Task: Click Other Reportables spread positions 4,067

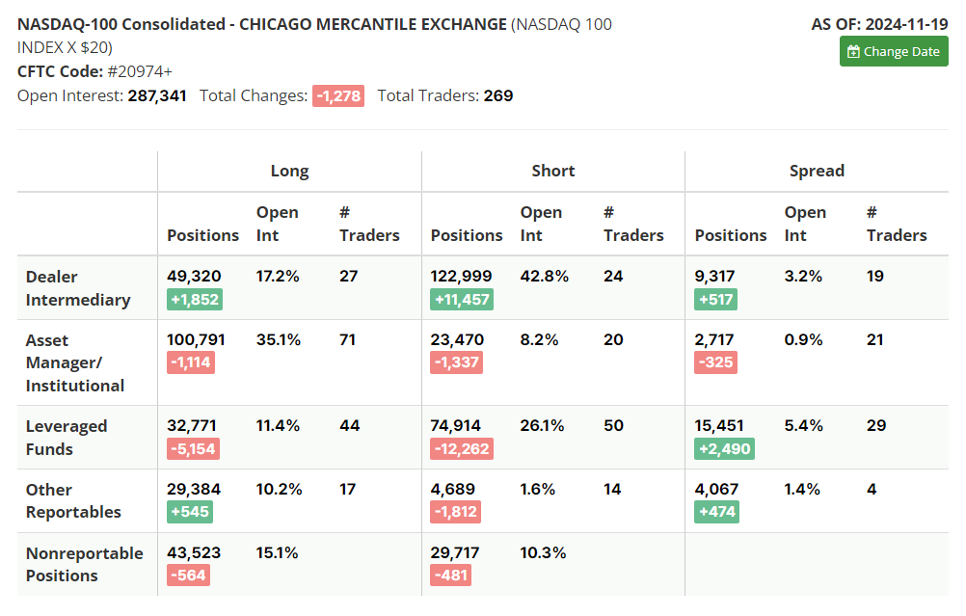Action: click(x=716, y=489)
